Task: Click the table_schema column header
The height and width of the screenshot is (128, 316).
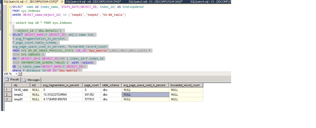Action: pyautogui.click(x=111, y=85)
